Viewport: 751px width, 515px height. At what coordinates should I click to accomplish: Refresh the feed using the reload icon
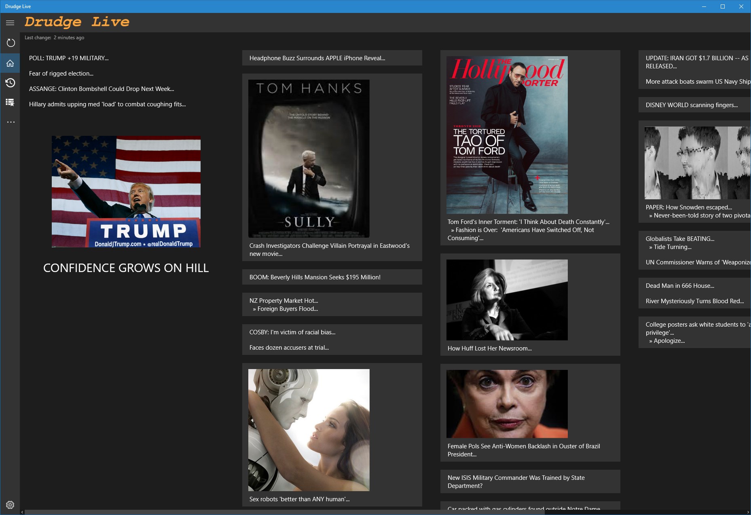coord(11,42)
